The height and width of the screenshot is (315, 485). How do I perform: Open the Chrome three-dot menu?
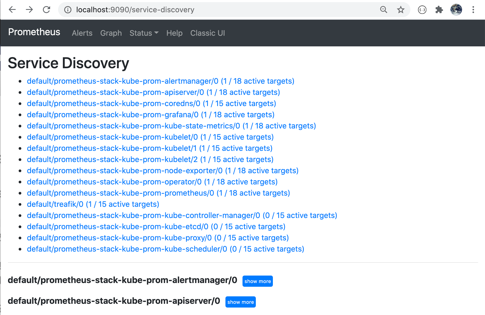(x=473, y=10)
